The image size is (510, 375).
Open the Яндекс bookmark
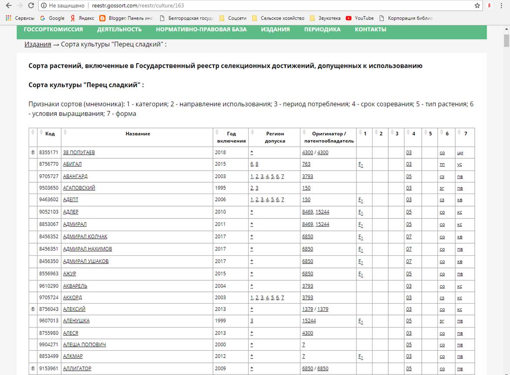pyautogui.click(x=83, y=18)
